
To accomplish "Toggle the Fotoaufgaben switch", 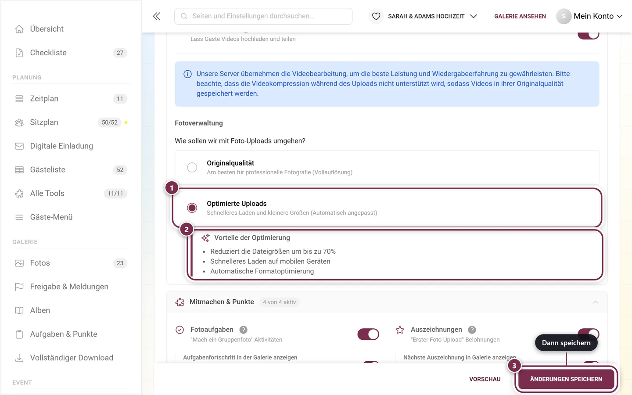I will 368,334.
